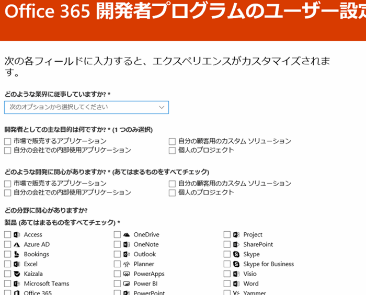Tick the Planner checkbox
The image size is (366, 295).
point(117,264)
